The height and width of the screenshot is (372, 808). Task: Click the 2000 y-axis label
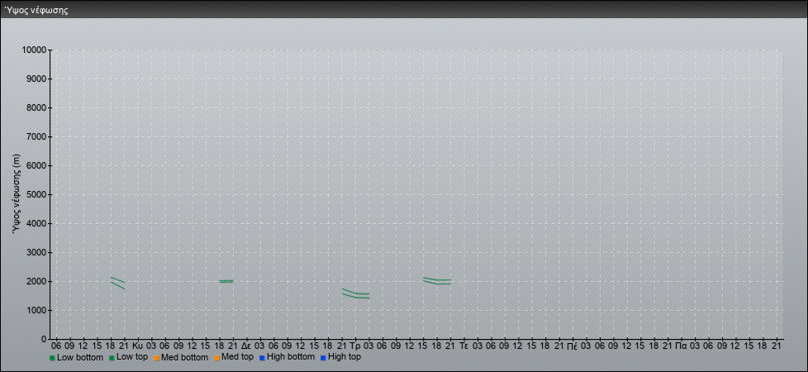[36, 281]
